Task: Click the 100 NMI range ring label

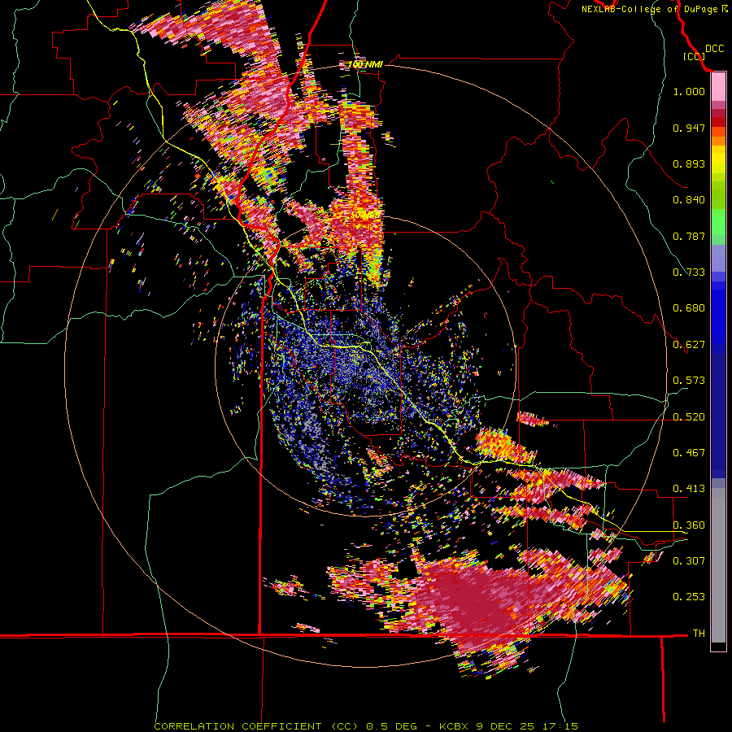Action: [x=365, y=64]
